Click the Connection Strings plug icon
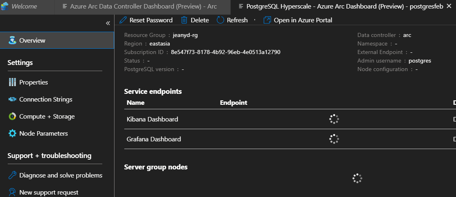Image resolution: width=456 pixels, height=197 pixels. (12, 100)
